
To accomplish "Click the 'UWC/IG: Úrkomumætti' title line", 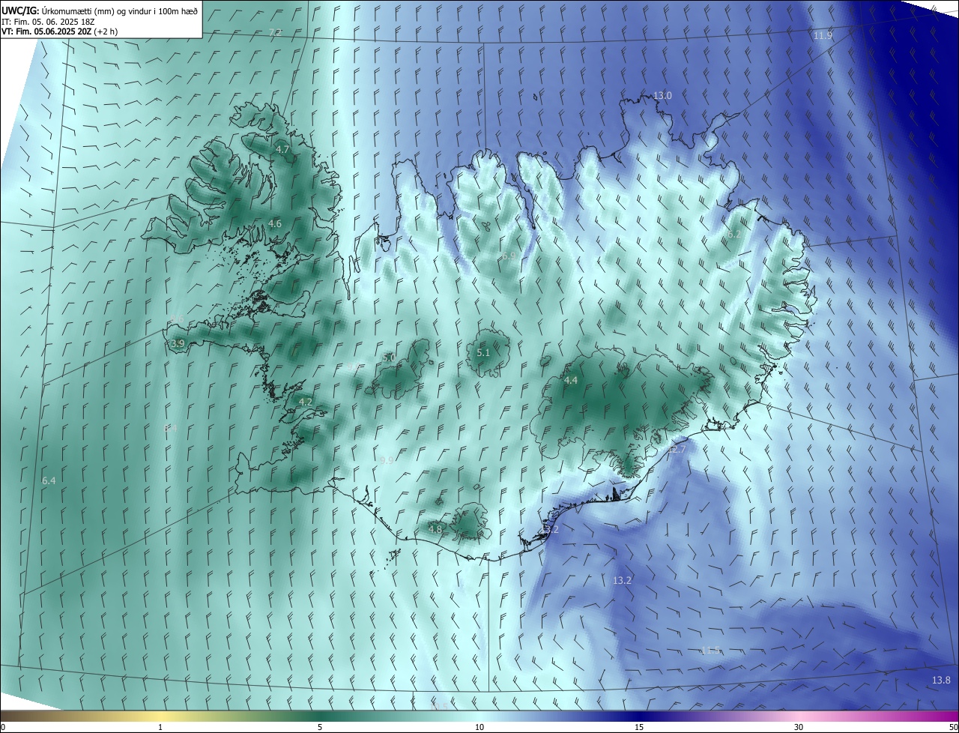I will pos(100,10).
